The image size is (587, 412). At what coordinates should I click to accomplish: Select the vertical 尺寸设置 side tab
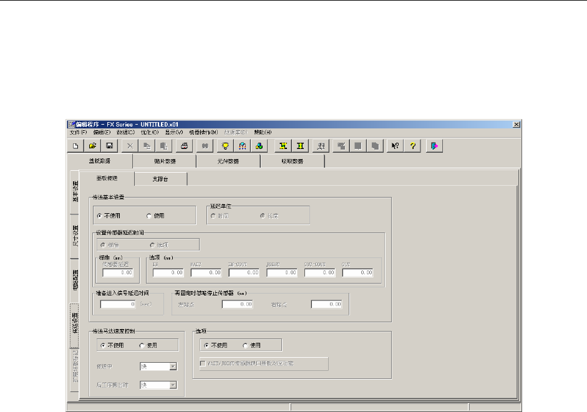75,236
